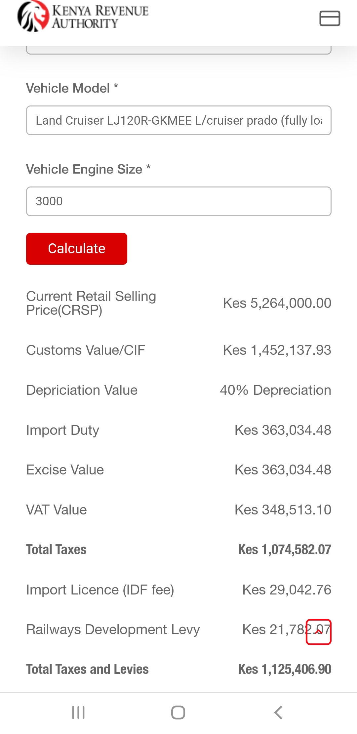Tap the VAT Value amount
The width and height of the screenshot is (357, 734).
click(283, 510)
